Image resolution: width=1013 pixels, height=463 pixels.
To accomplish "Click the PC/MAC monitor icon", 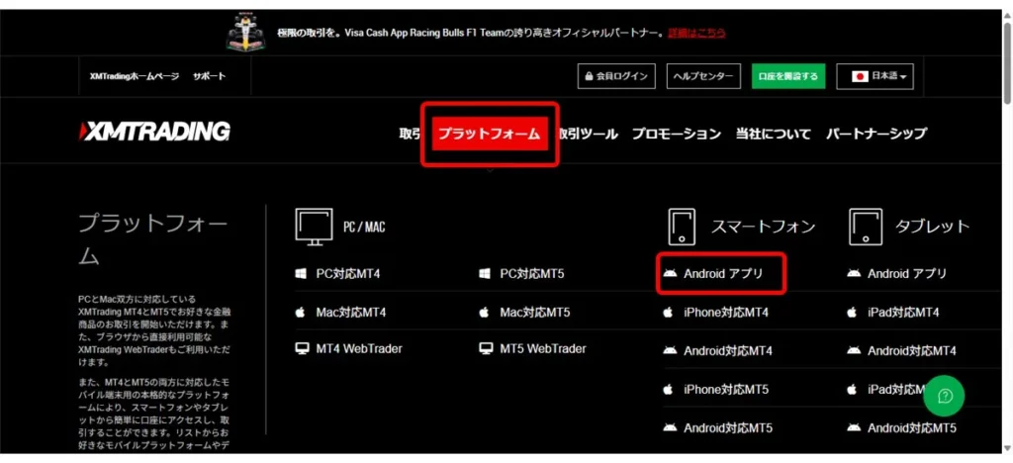I will (314, 227).
